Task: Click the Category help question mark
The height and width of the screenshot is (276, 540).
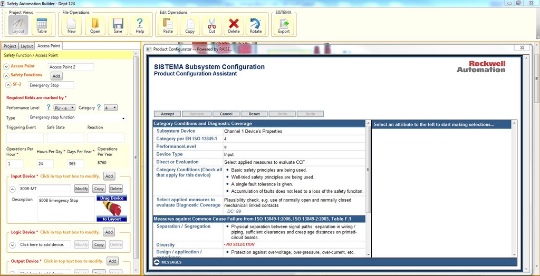Action: pos(99,107)
